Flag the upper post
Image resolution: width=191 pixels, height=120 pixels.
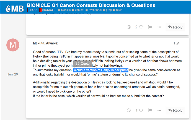coord(150,27)
